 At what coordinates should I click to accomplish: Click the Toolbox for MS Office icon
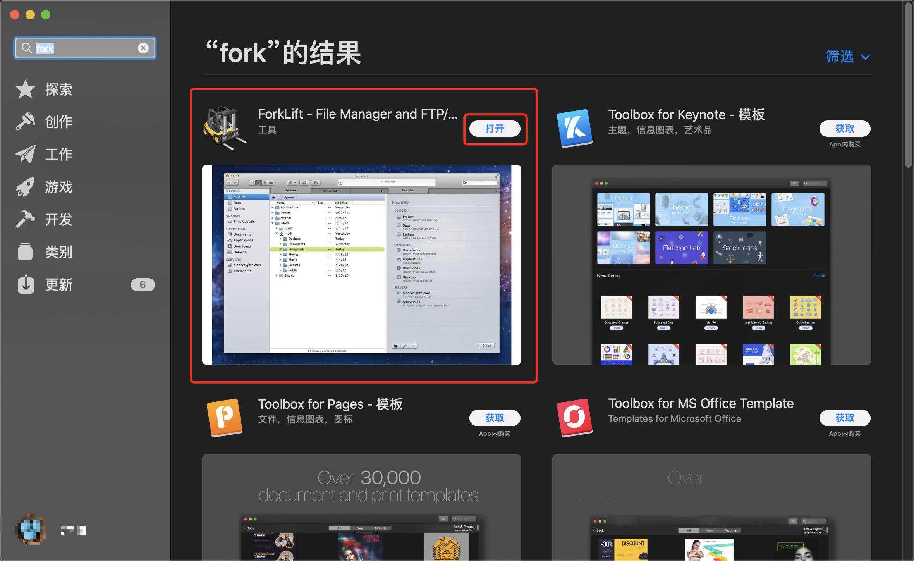pos(574,418)
